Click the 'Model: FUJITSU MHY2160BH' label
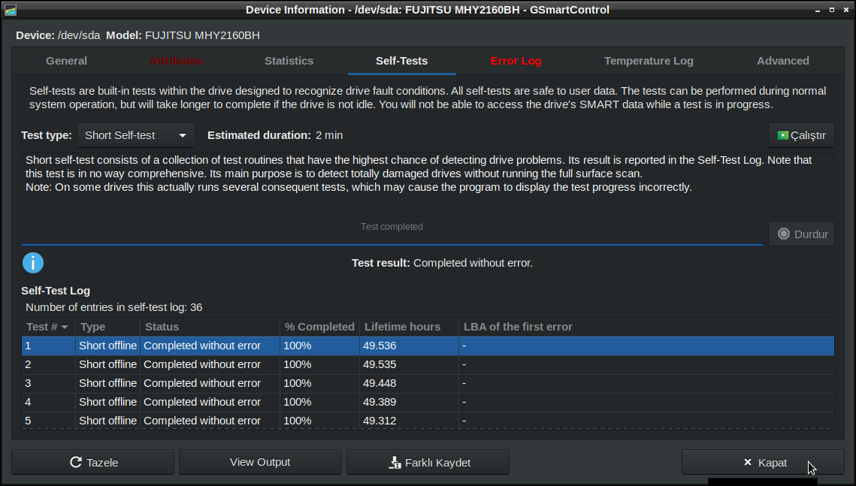The width and height of the screenshot is (856, 486). [x=183, y=35]
